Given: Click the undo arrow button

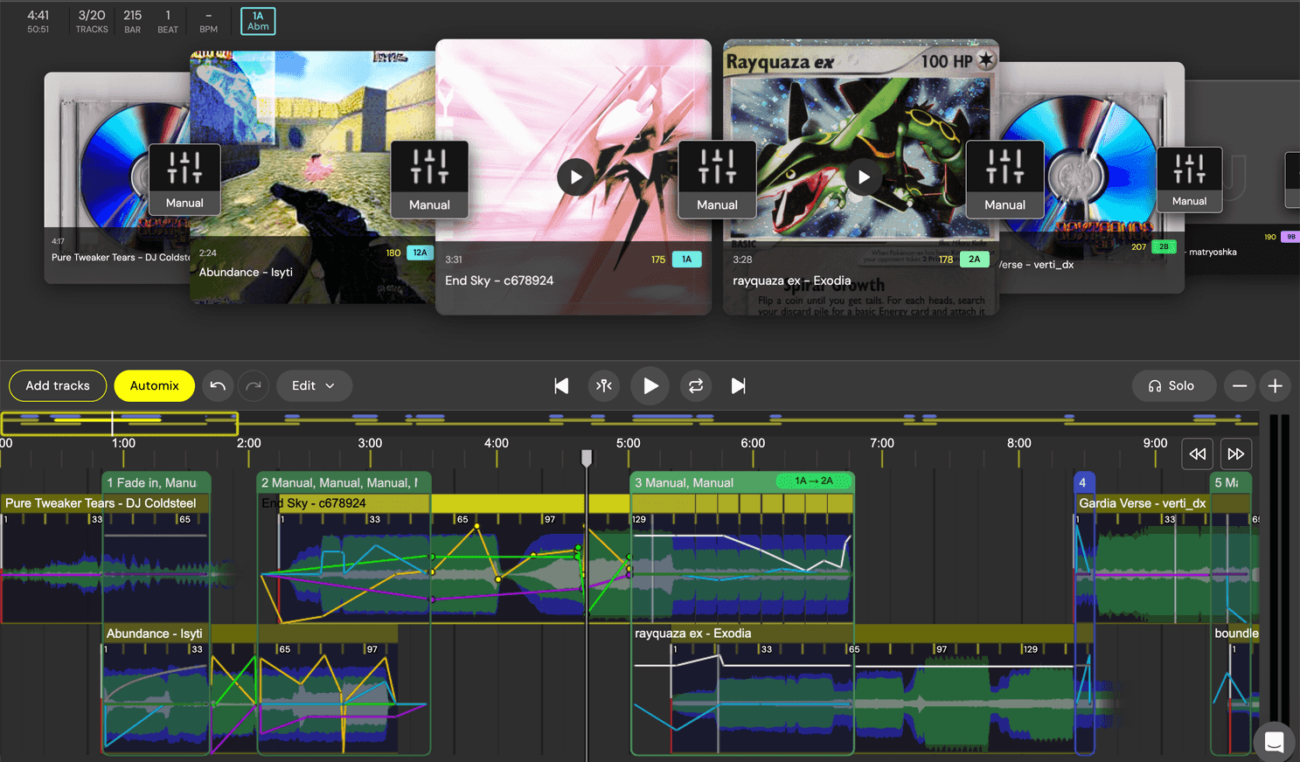Looking at the screenshot, I should point(218,385).
